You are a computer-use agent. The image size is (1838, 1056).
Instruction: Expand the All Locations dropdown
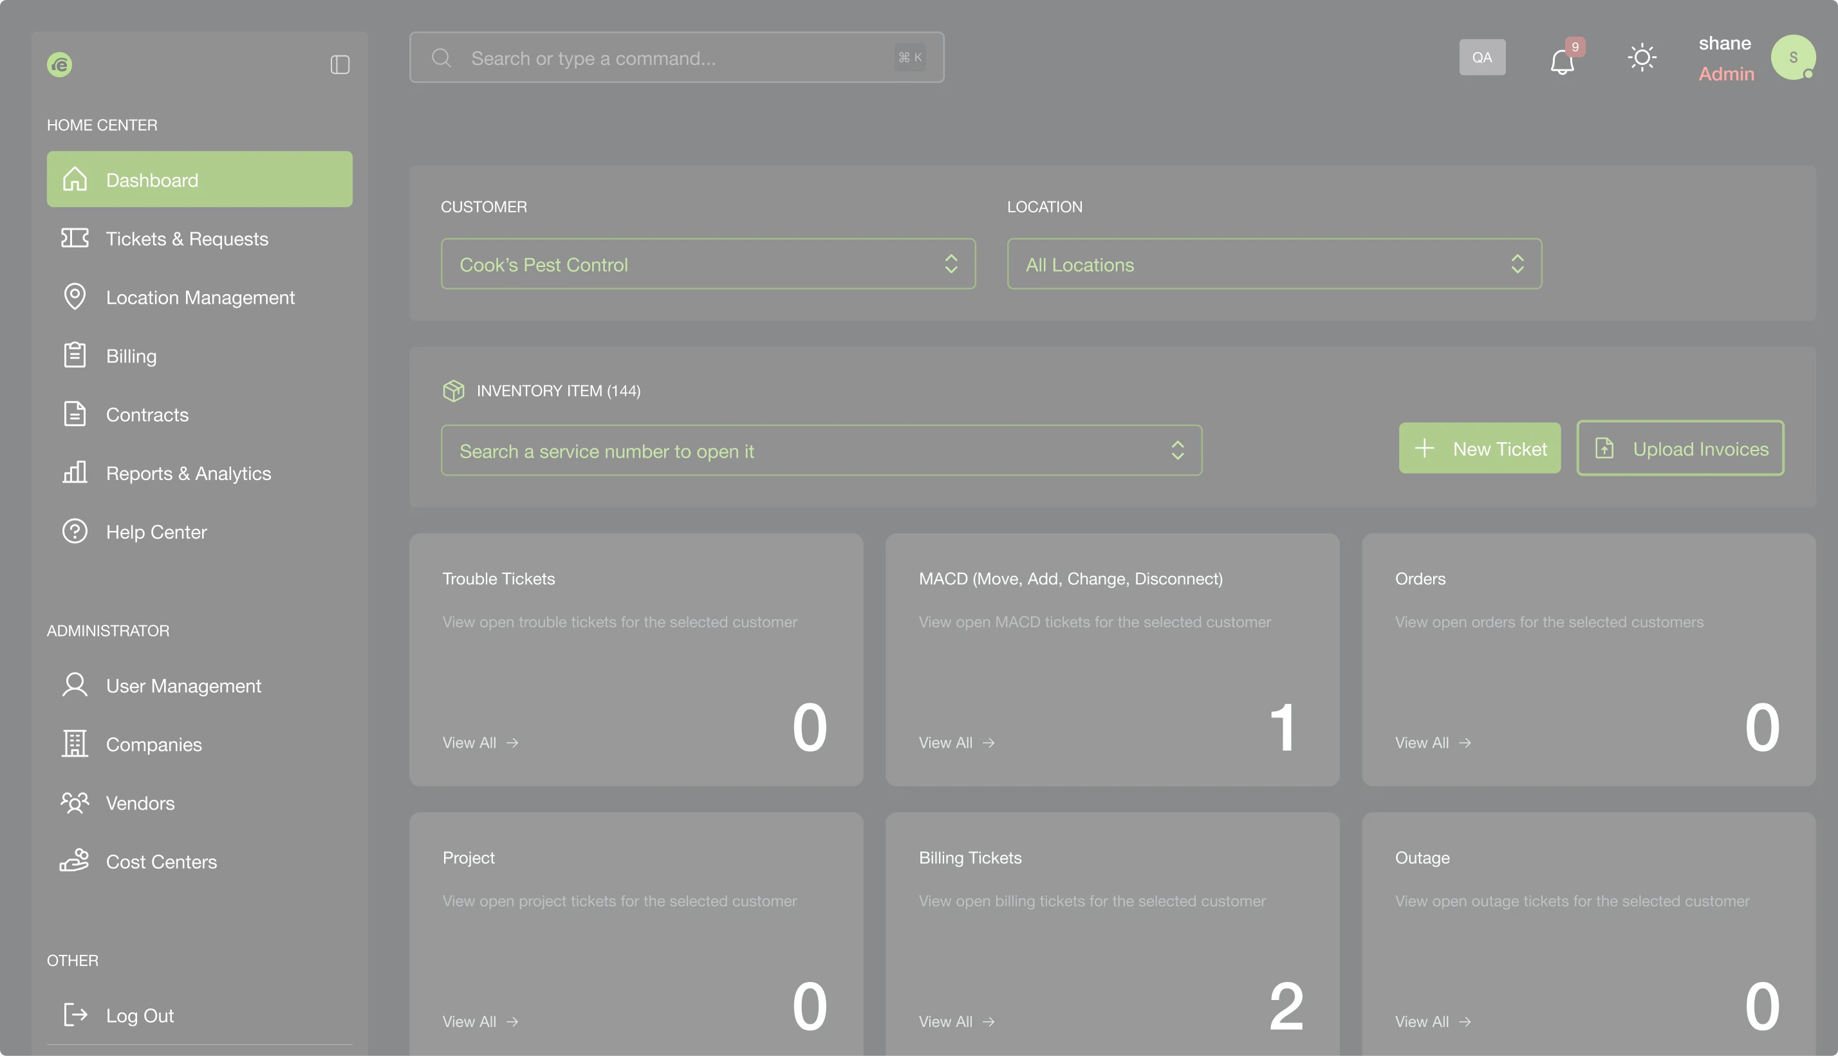pos(1274,264)
